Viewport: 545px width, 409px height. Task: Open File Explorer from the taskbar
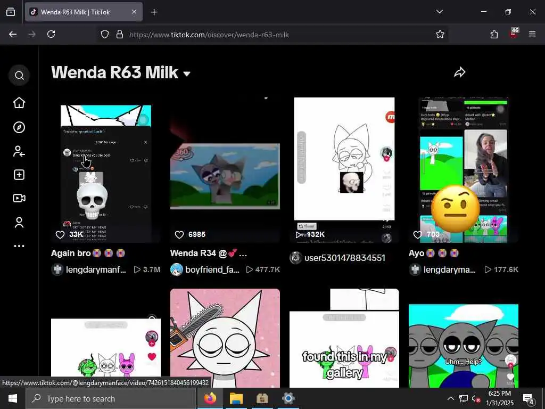(x=236, y=398)
